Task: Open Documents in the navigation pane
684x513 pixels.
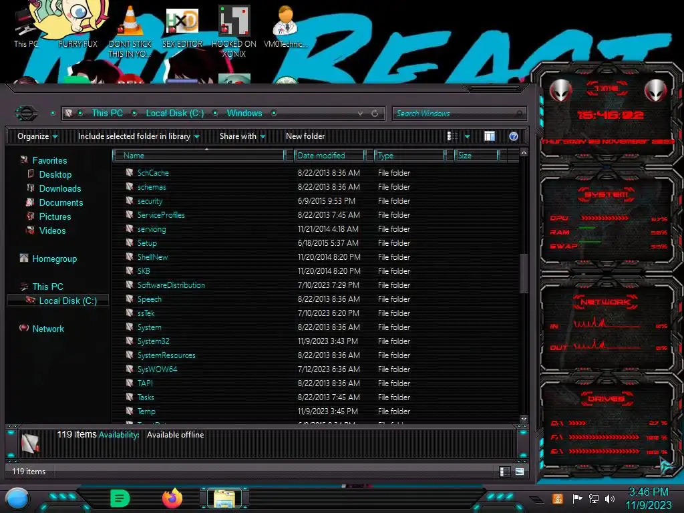Action: [x=61, y=202]
